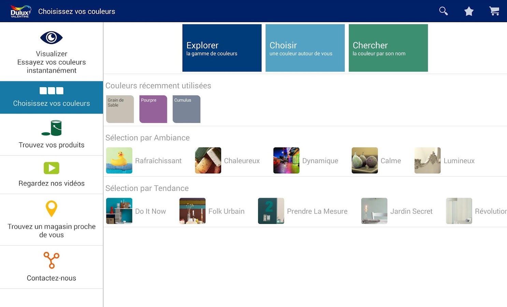Click the location pin above Trouvez un magasin
Image resolution: width=507 pixels, height=307 pixels.
coord(52,209)
